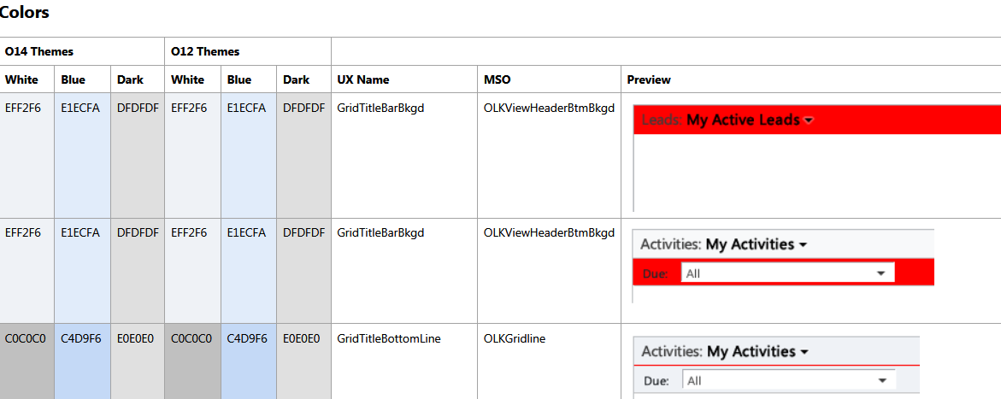Select the OLKGridline MSO cell

tap(515, 339)
